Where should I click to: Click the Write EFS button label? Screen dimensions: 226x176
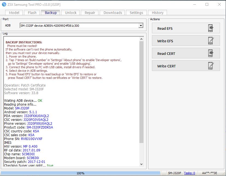pyautogui.click(x=165, y=41)
